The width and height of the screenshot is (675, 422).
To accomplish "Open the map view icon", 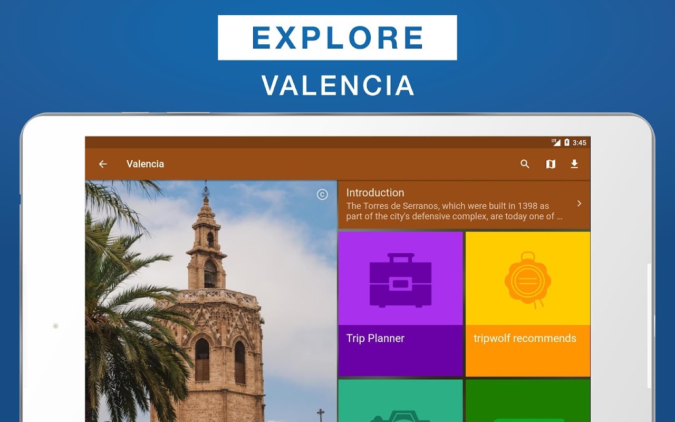I will pyautogui.click(x=551, y=164).
